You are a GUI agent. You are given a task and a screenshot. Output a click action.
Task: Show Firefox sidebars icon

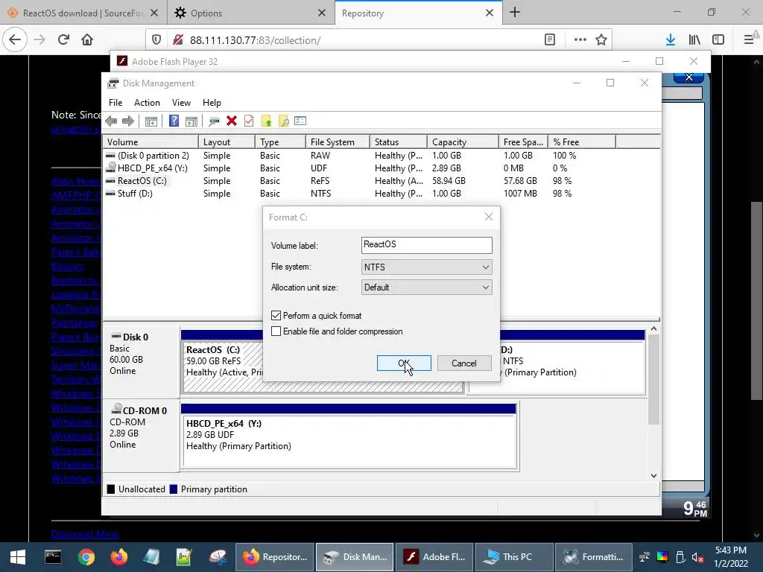718,40
